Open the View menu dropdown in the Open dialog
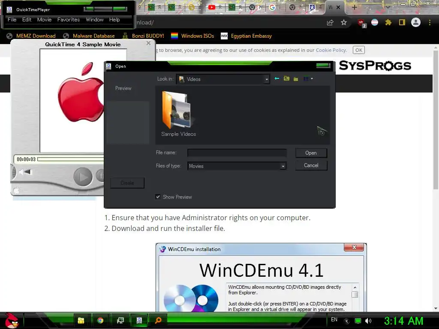This screenshot has height=329, width=439. point(308,79)
